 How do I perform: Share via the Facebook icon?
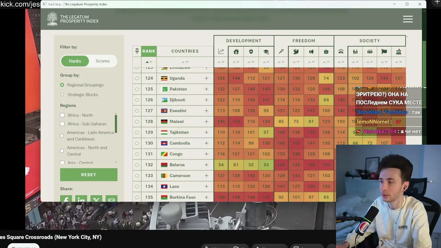click(x=66, y=199)
